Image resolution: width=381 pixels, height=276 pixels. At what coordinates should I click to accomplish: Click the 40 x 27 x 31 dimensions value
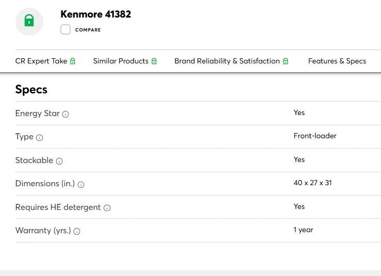point(312,183)
